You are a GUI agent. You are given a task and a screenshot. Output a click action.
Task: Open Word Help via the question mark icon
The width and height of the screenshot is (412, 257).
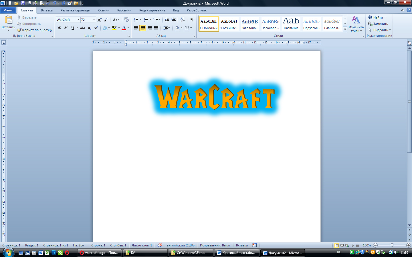click(x=409, y=10)
